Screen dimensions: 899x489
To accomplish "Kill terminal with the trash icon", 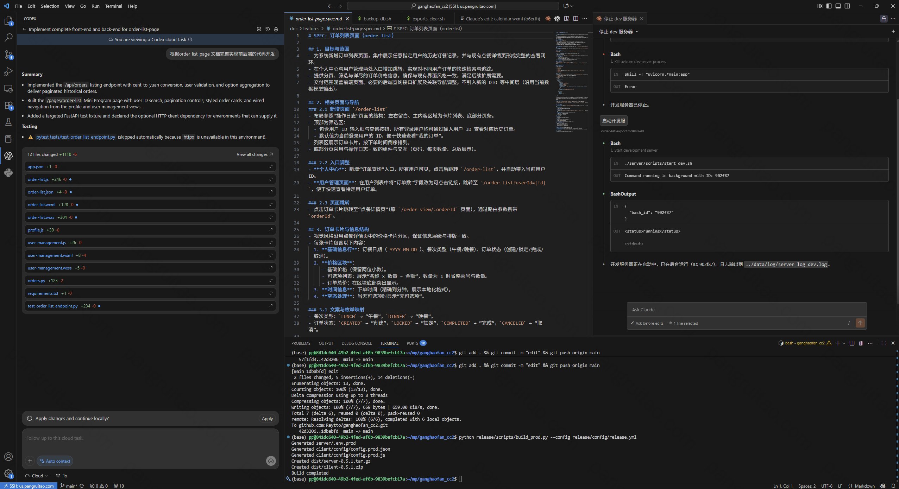I will pos(861,343).
